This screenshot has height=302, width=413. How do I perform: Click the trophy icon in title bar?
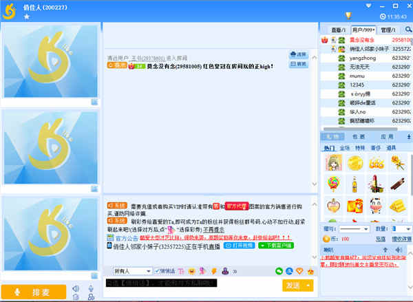(348, 16)
